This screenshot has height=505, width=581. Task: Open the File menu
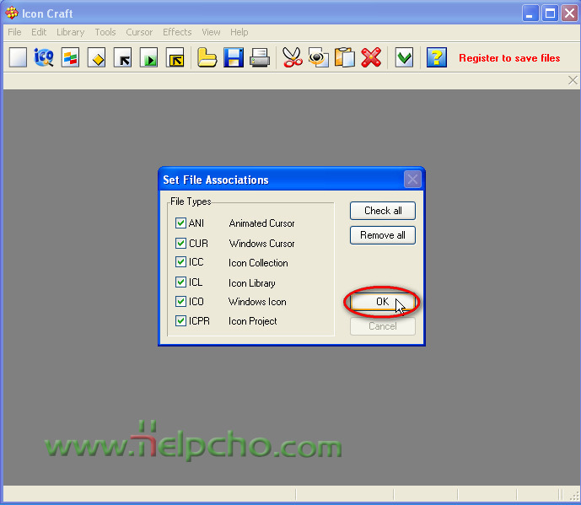(14, 32)
